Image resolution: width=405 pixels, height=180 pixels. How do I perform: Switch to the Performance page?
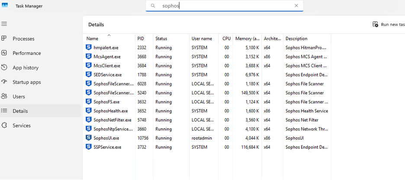tap(27, 53)
